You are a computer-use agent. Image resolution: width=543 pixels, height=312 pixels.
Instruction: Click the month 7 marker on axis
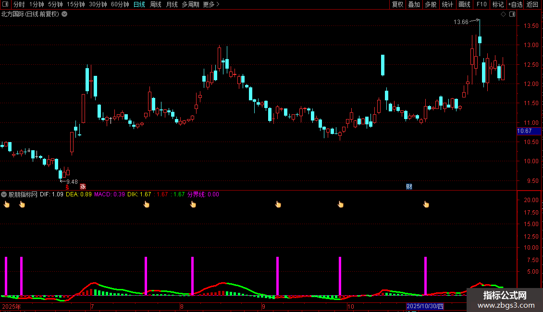click(x=92, y=306)
